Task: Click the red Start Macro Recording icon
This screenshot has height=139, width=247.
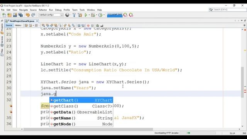Action: click(x=88, y=25)
